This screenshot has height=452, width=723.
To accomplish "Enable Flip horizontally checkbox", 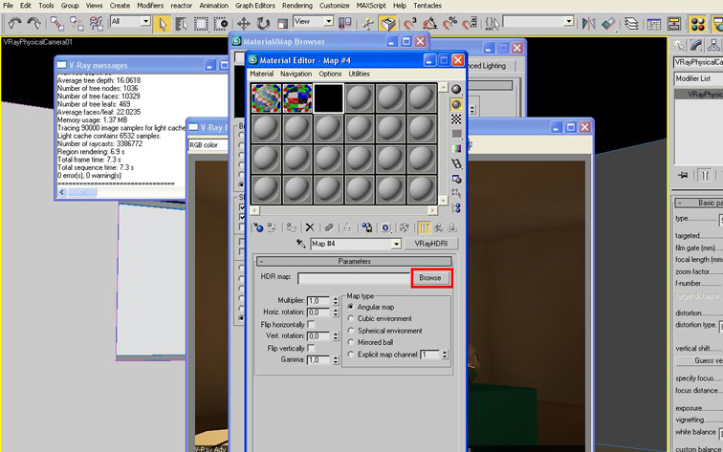I will click(311, 324).
